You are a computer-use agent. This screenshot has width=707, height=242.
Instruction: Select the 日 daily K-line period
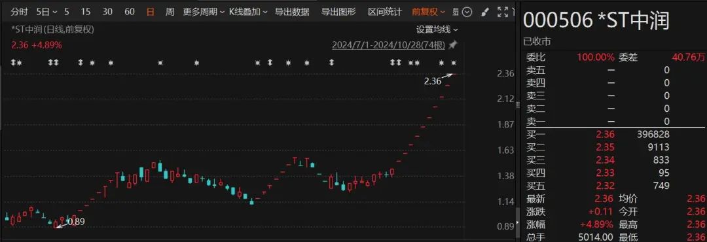[150, 12]
